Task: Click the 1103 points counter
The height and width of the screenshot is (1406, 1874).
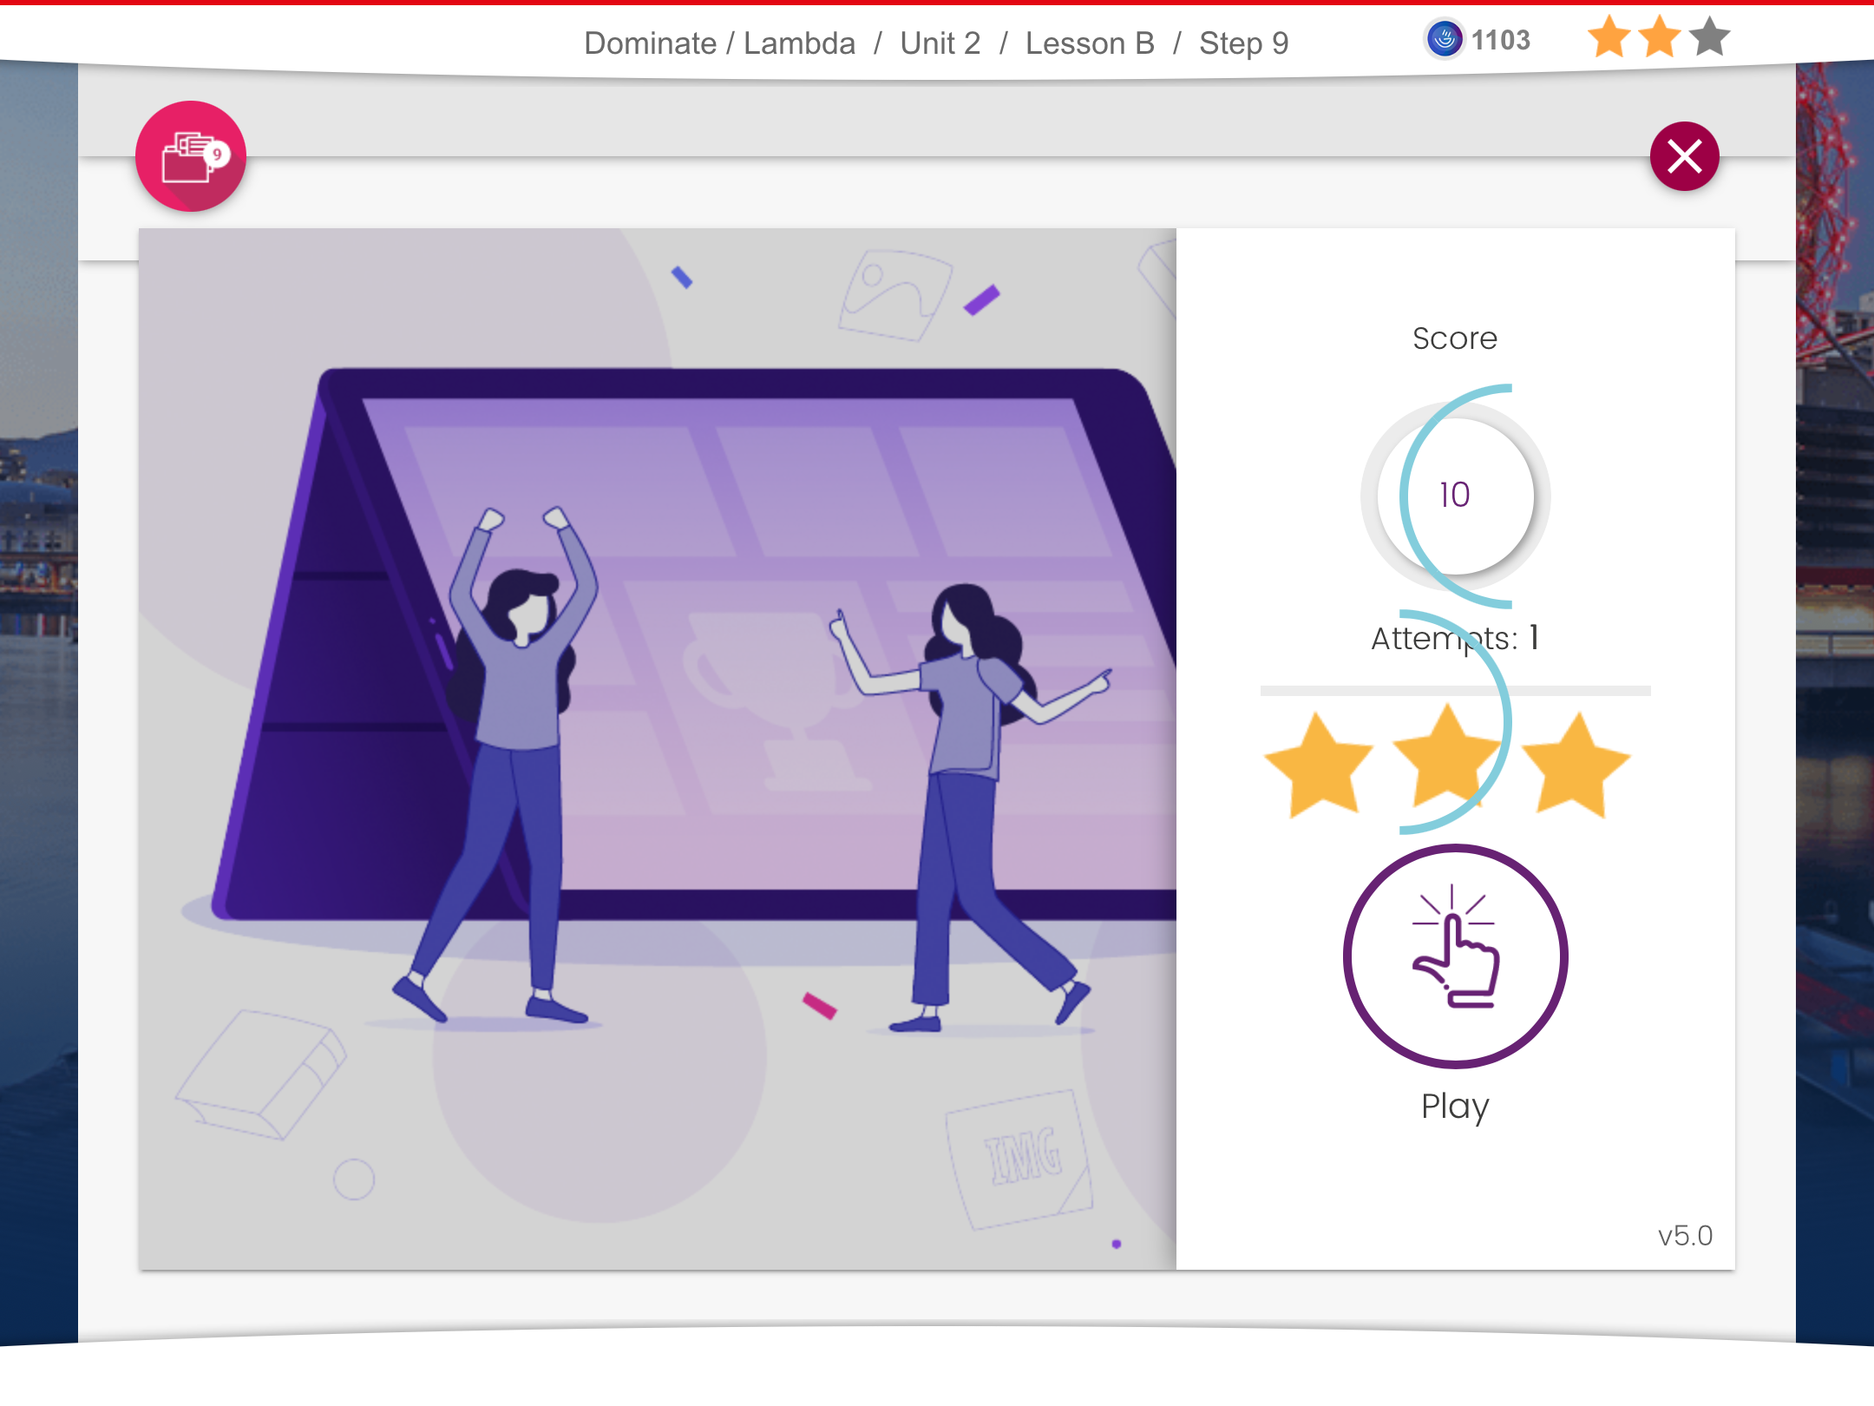Action: point(1501,40)
